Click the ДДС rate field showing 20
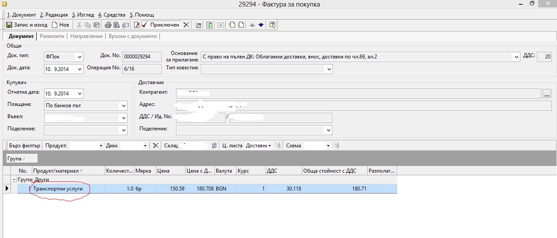The height and width of the screenshot is (238, 557). [x=544, y=57]
